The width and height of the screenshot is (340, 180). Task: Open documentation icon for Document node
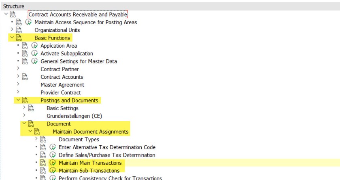click(x=31, y=124)
